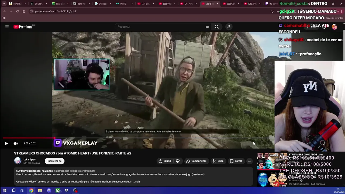
Task: Like the video with 33 mil thumbs-up
Action: [x=164, y=161]
